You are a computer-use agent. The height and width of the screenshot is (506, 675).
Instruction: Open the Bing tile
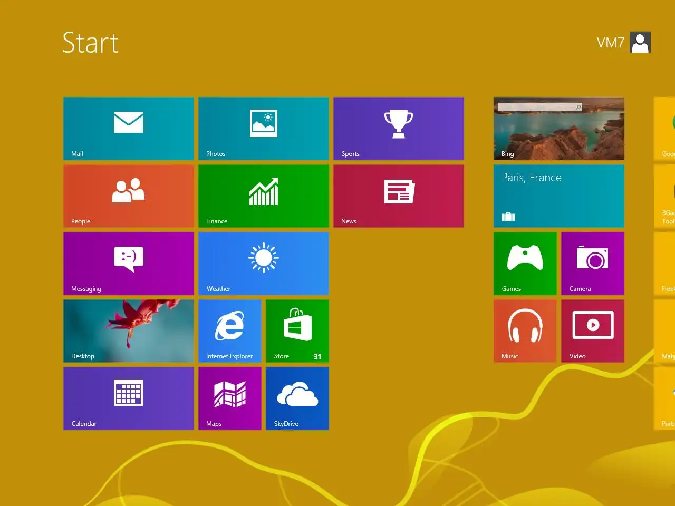coord(559,129)
